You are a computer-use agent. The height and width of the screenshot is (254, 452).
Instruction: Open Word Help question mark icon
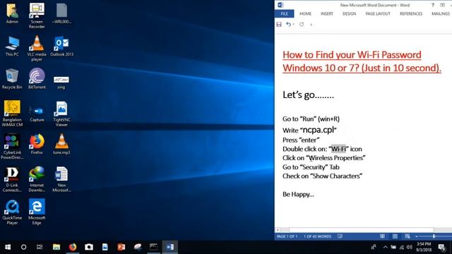433,5
